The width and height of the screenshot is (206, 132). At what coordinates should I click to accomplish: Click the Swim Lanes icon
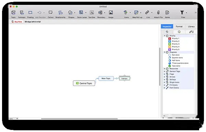(x=81, y=13)
